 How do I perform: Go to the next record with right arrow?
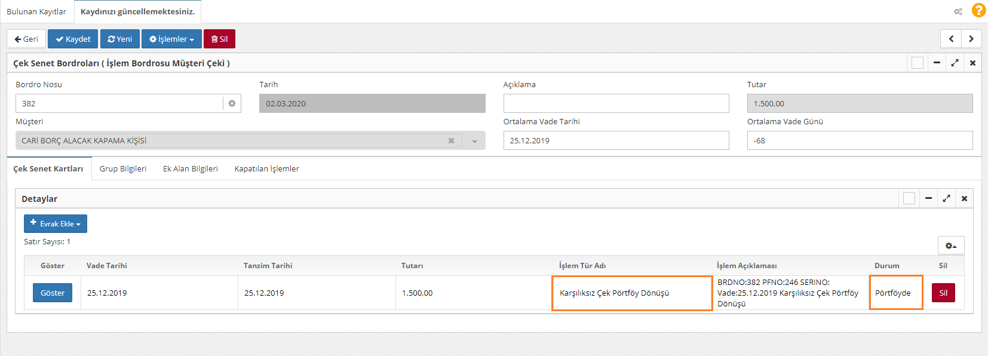click(971, 39)
